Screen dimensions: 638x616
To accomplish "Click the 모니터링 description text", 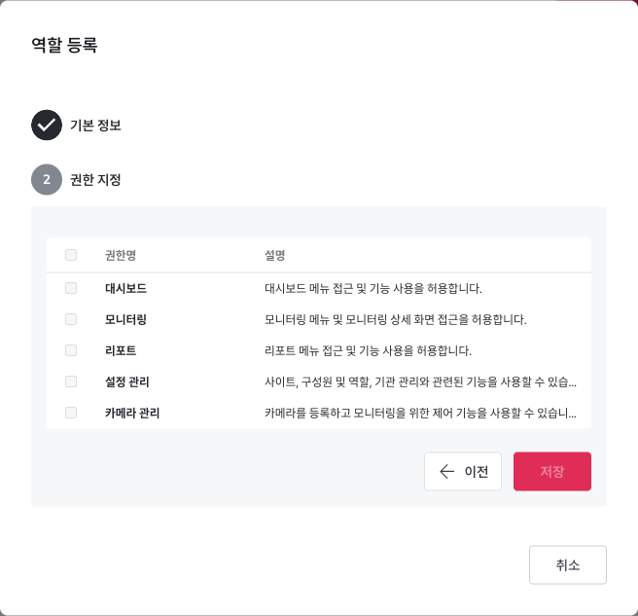I will (x=395, y=319).
